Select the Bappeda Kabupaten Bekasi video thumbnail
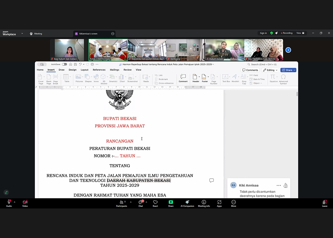The width and height of the screenshot is (333, 238). (x=147, y=50)
